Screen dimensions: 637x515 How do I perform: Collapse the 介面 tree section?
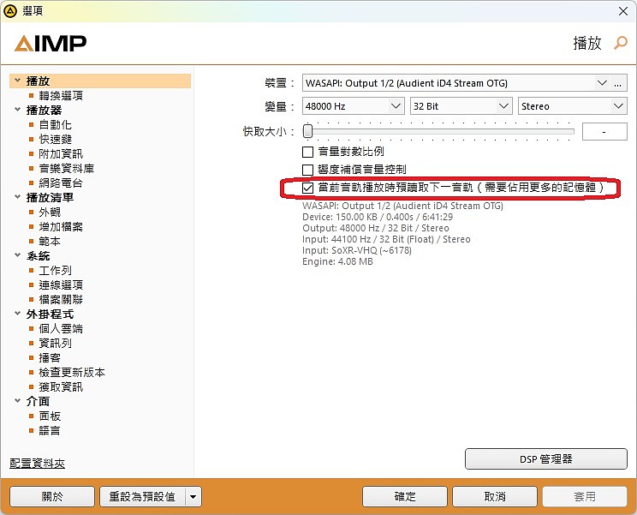coord(17,401)
